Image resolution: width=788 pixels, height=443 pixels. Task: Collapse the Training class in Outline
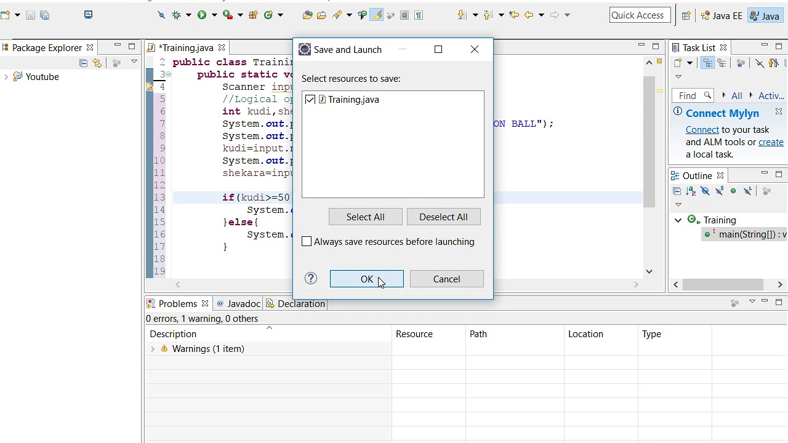tap(678, 220)
